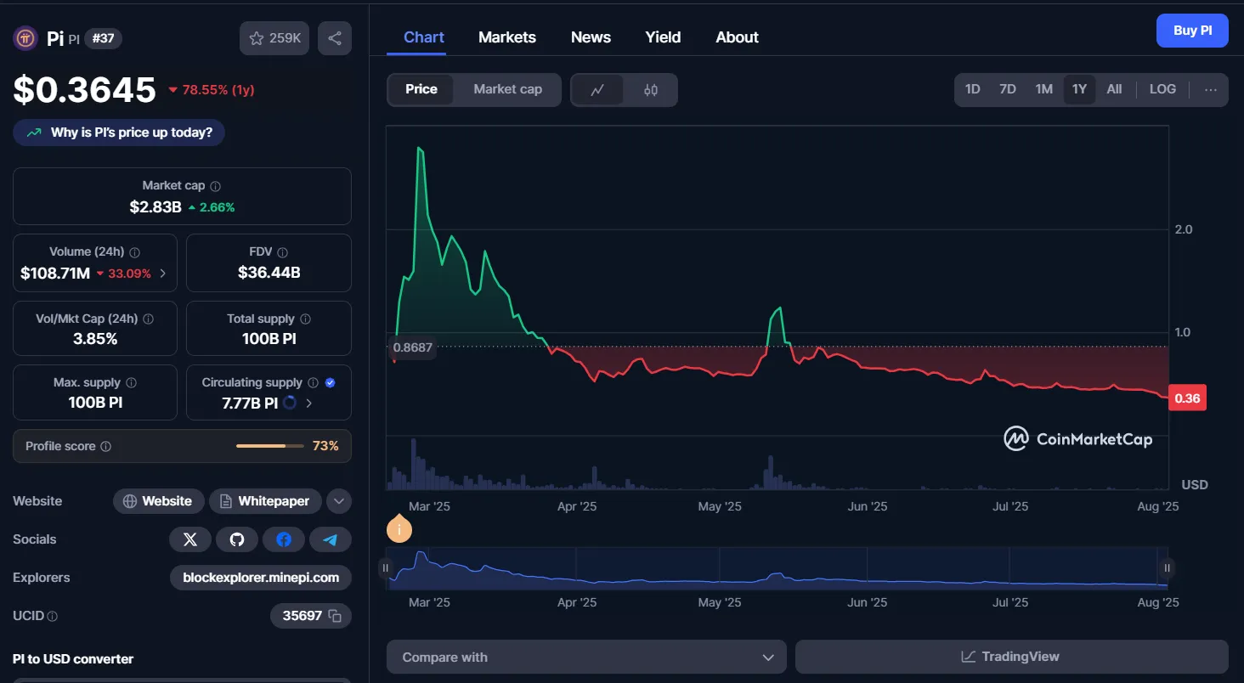The image size is (1244, 683).
Task: Set chart range to 1D
Action: click(x=973, y=89)
